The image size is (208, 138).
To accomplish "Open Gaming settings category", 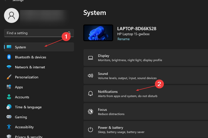I will [39, 117].
